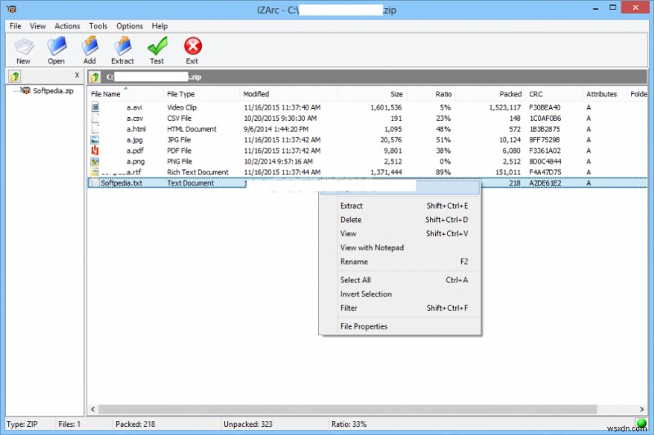The image size is (654, 435).
Task: Click the up-folder icon in left pane
Action: (15, 77)
